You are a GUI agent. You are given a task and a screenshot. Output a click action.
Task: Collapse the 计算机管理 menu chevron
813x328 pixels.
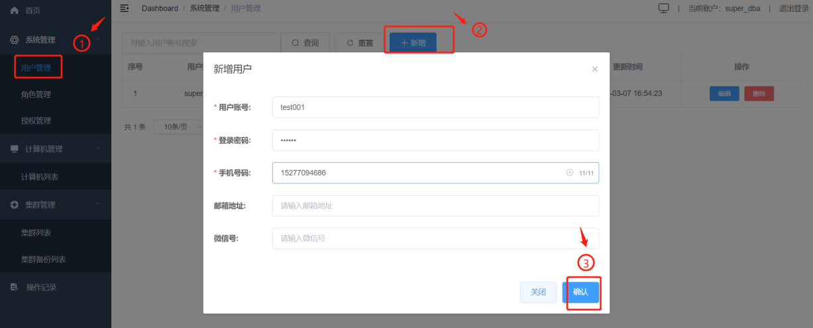(x=98, y=149)
